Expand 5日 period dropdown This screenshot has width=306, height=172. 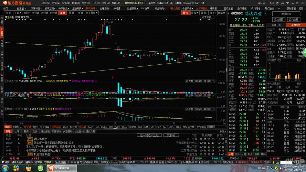coord(18,13)
